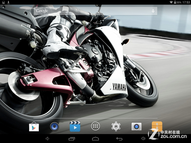Image resolution: width=191 pixels, height=143 pixels.
Task: Tap the back navigation button
Action: 119,139
